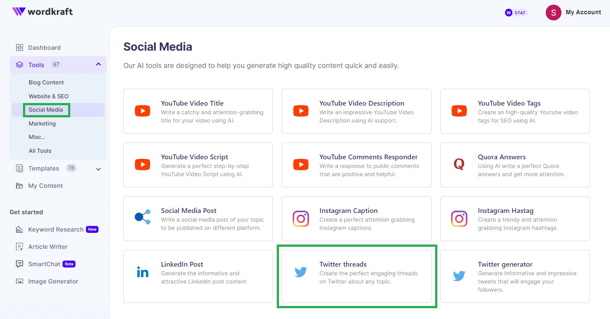Open the Website & SEO category
This screenshot has width=610, height=319.
(48, 96)
